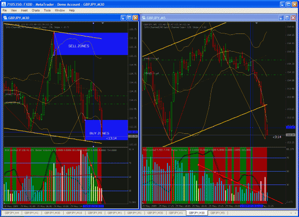Open the View menu
This screenshot has height=217, width=299.
click(x=14, y=11)
